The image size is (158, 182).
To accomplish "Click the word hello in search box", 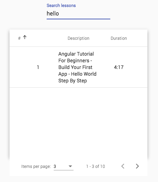I will point(53,13).
